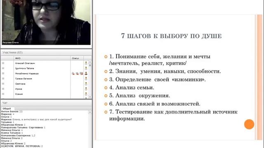Image resolution: width=264 pixels, height=148 pixels.
Task: Click the Чат panel header
Action: point(46,103)
